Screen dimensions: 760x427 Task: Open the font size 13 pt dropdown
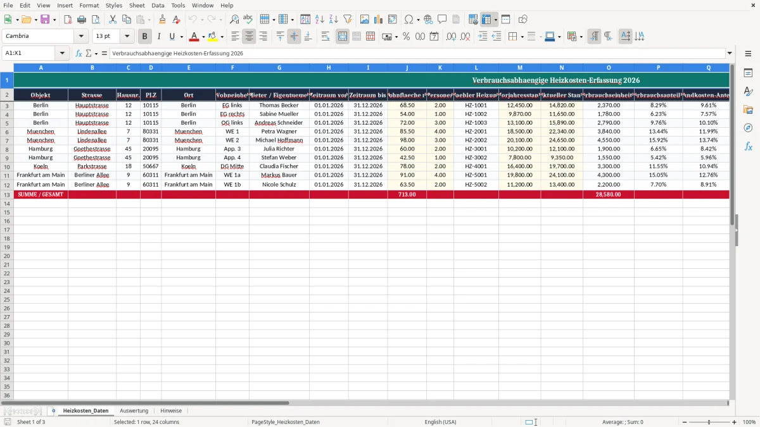[x=127, y=37]
